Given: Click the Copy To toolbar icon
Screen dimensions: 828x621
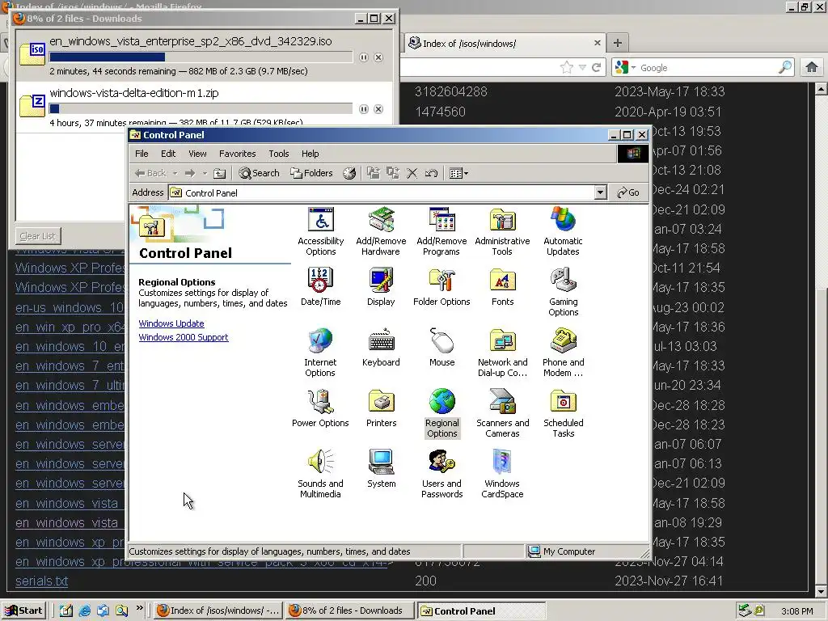Looking at the screenshot, I should click(392, 173).
